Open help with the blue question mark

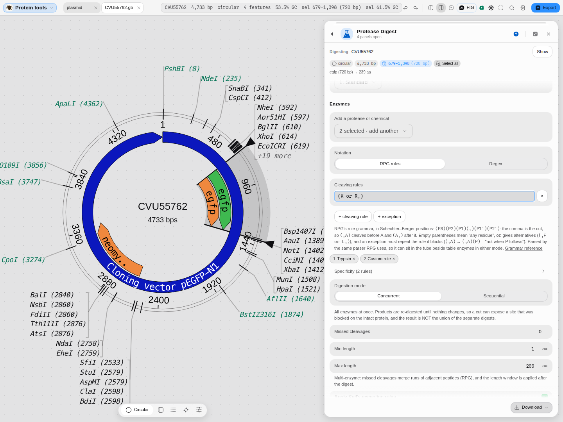(x=516, y=34)
